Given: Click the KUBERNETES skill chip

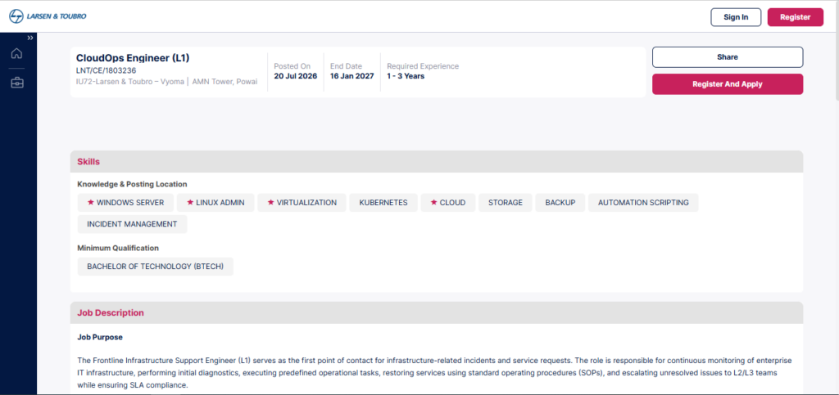Looking at the screenshot, I should 383,203.
